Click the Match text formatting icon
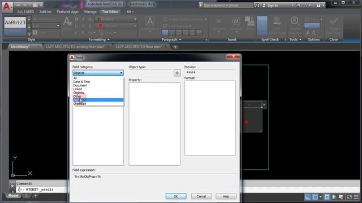Image resolution: width=362 pixels, height=203 pixels. (x=67, y=22)
